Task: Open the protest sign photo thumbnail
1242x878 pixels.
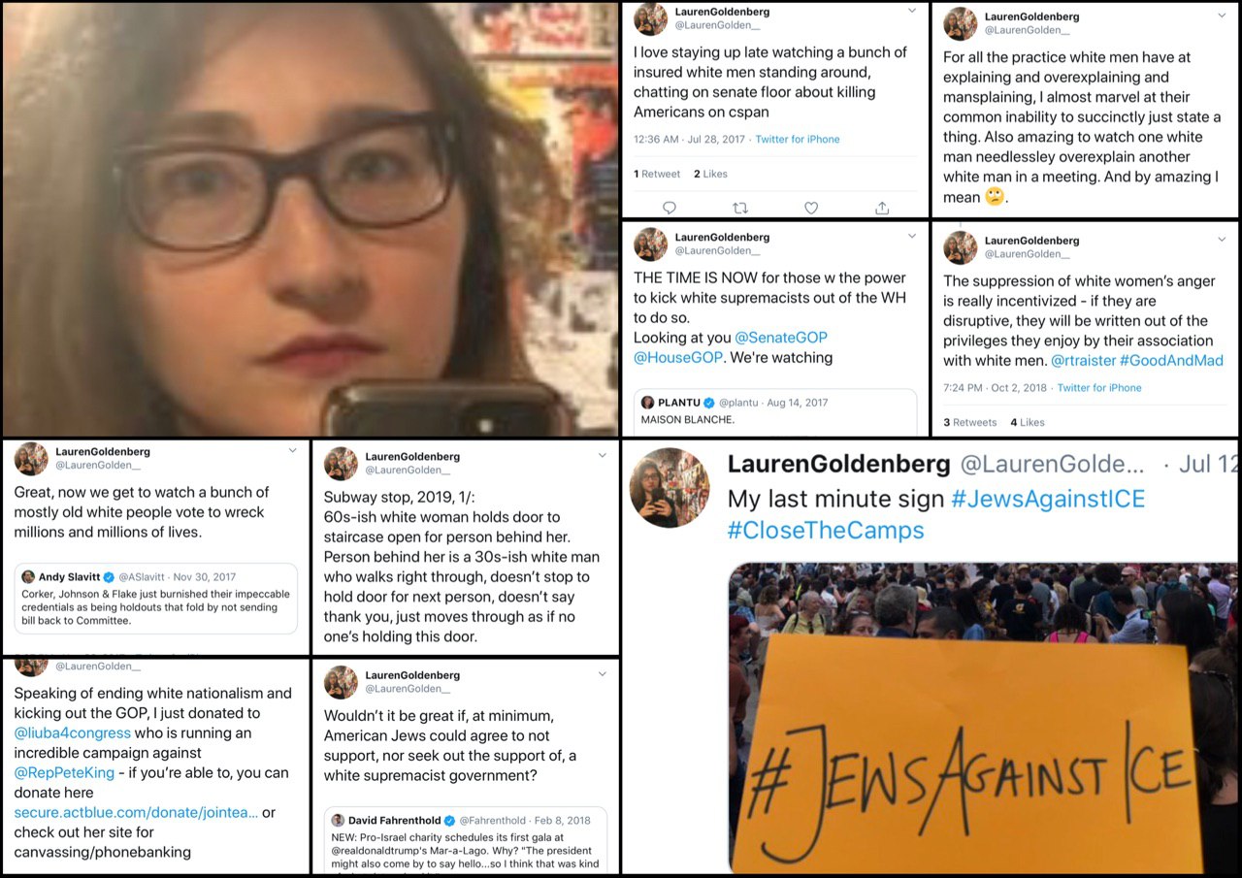Action: click(982, 718)
